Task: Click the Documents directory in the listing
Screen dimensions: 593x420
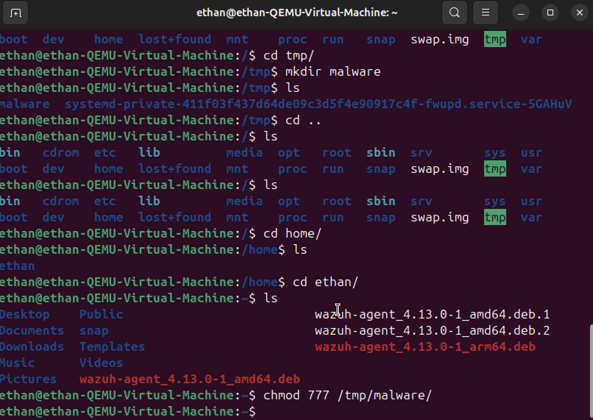Action: (32, 331)
